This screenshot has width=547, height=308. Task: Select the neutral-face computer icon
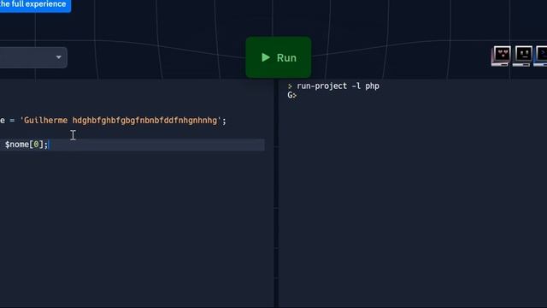click(522, 56)
